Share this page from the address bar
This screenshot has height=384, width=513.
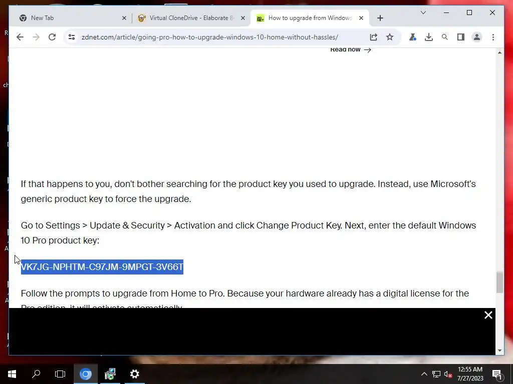(373, 37)
